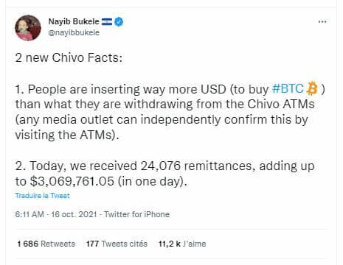Click the 24,076 remittances text
The height and width of the screenshot is (265, 343).
tap(196, 166)
